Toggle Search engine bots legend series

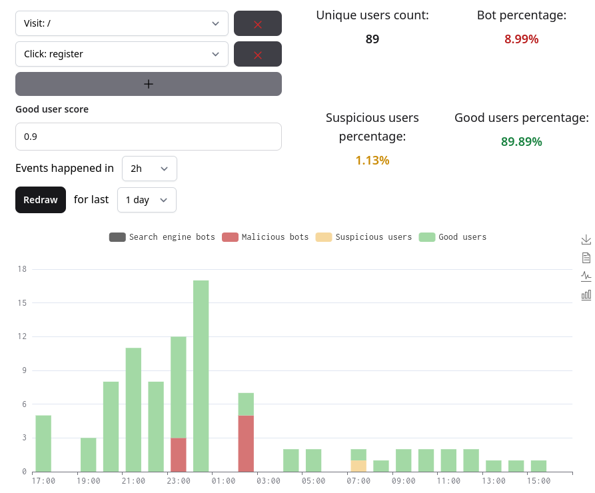[x=162, y=237]
